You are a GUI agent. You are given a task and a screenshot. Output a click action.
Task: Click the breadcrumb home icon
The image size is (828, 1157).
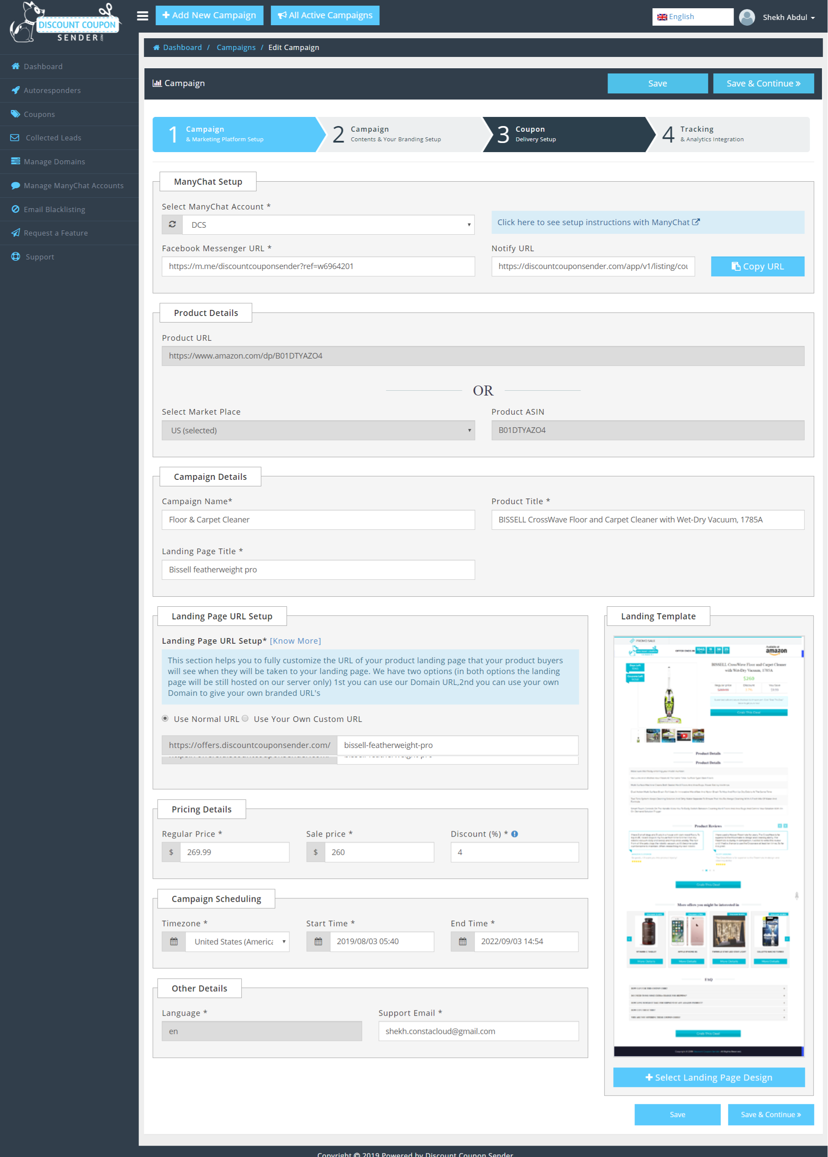[156, 47]
